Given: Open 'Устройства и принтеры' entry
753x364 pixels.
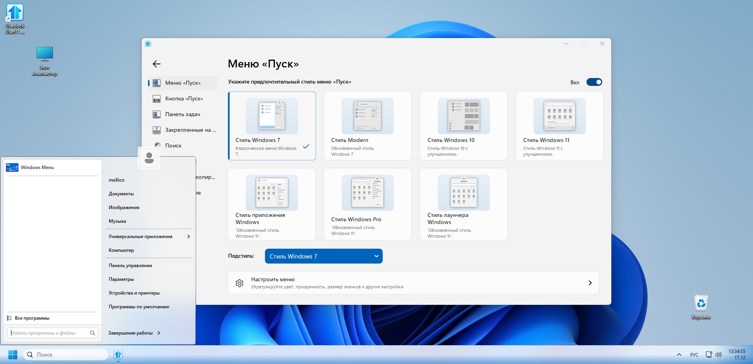Looking at the screenshot, I should 134,293.
